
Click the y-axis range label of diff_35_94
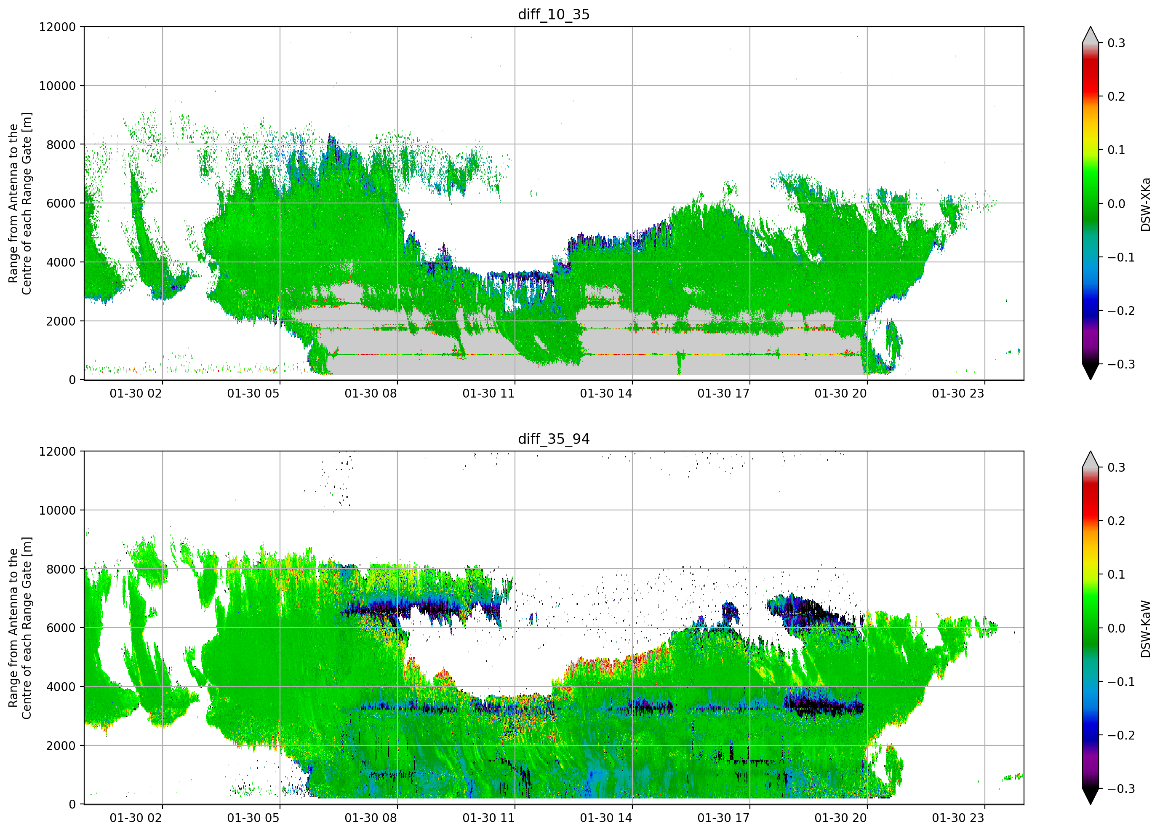pyautogui.click(x=20, y=628)
